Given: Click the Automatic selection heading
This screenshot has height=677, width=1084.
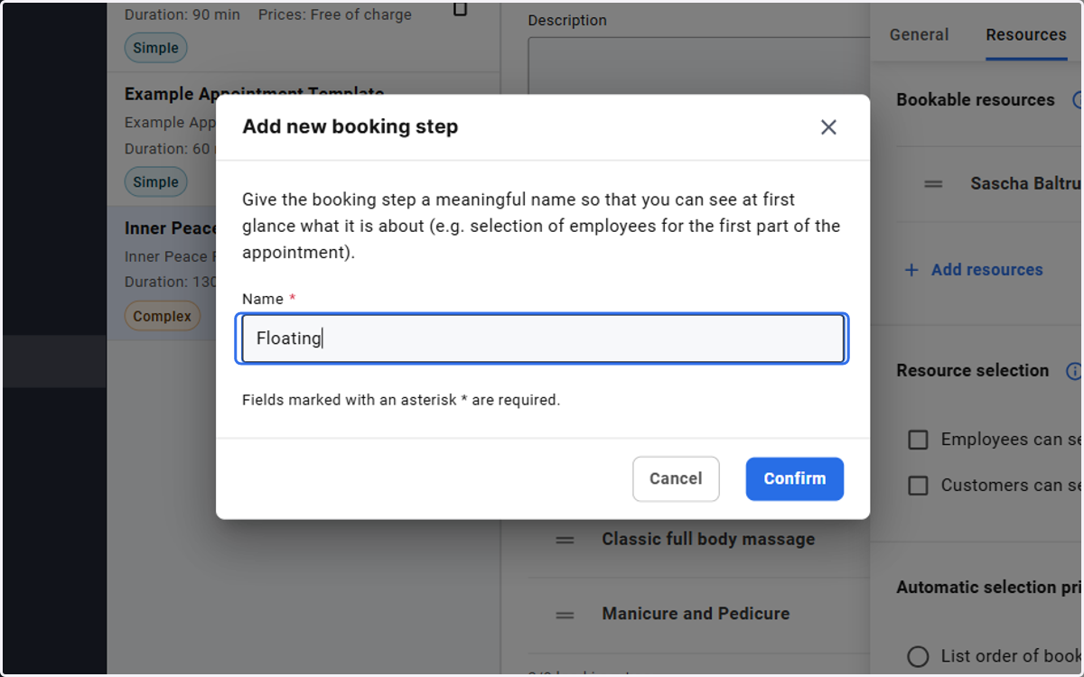Looking at the screenshot, I should click(989, 588).
